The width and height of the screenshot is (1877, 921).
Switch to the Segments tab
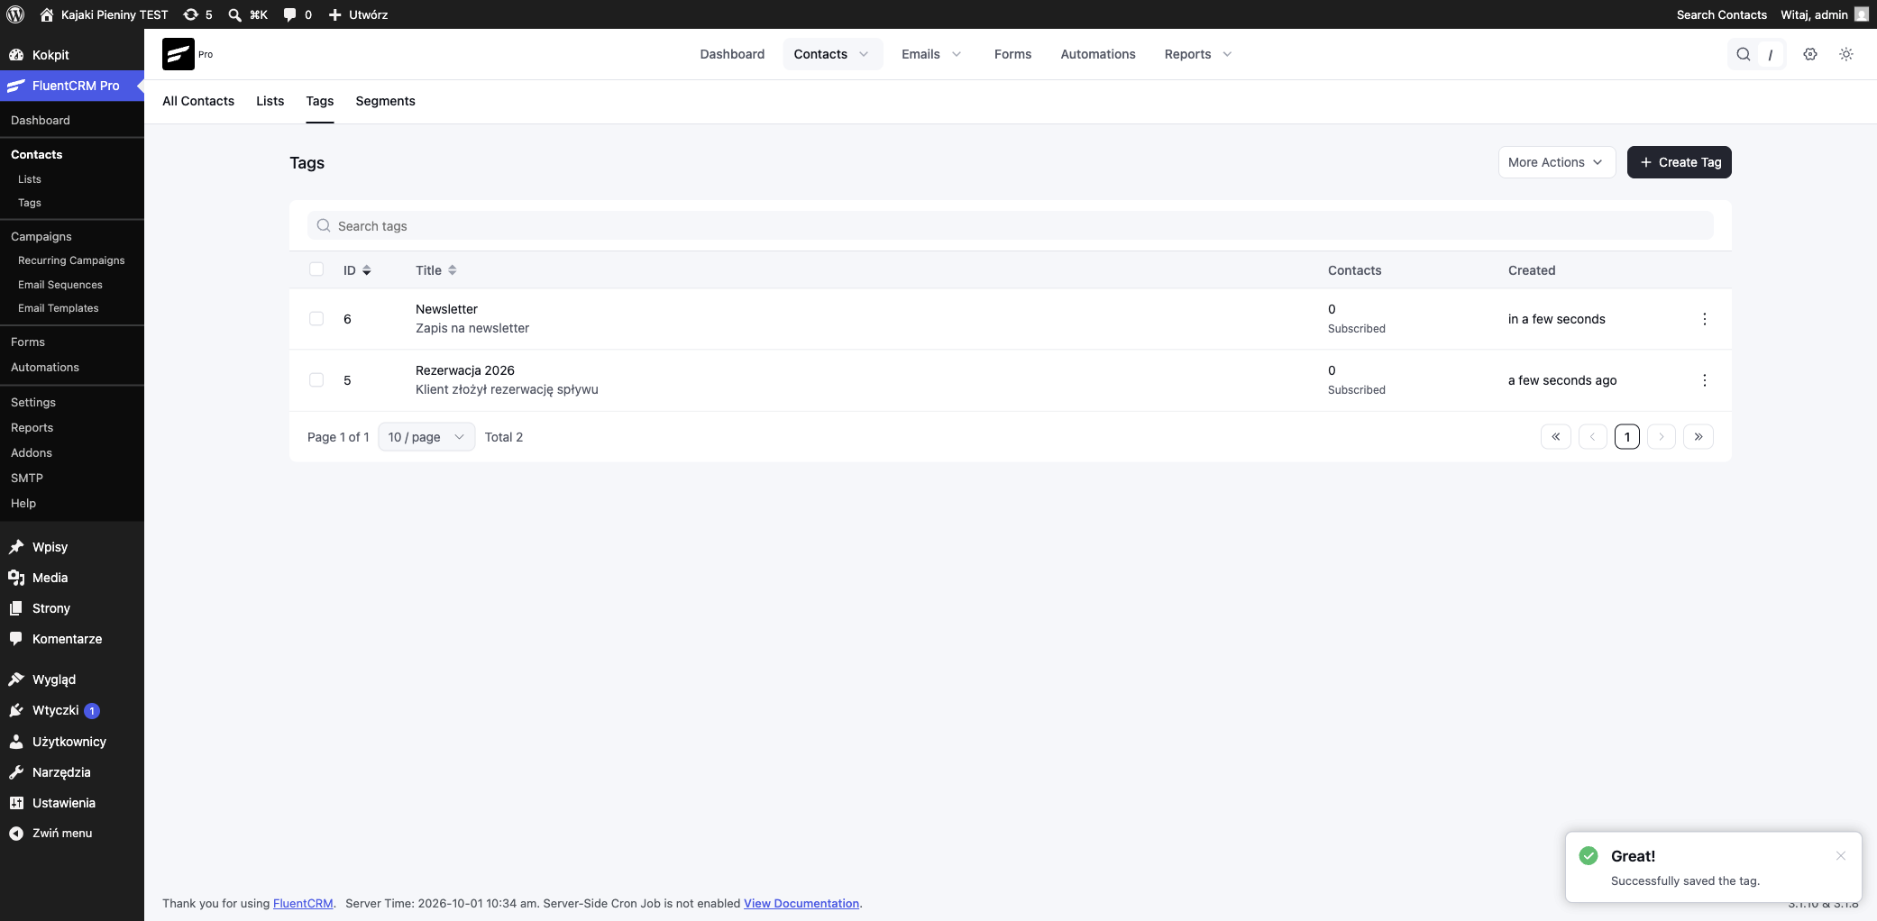385,101
